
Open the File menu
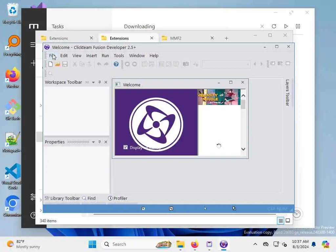pyautogui.click(x=52, y=55)
